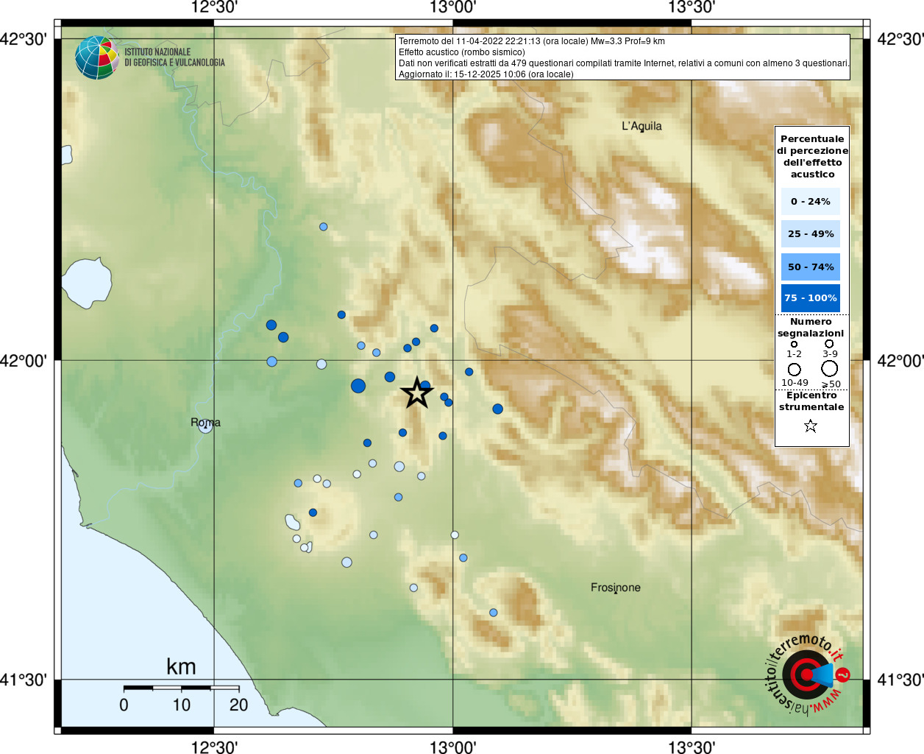The image size is (924, 754).
Task: Click the INGV globe logo
Action: click(x=97, y=57)
